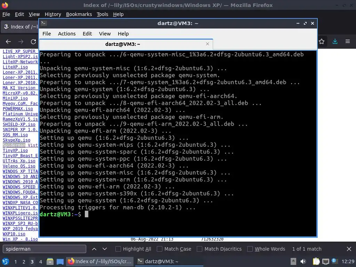Open Firefox History menu

click(x=53, y=14)
